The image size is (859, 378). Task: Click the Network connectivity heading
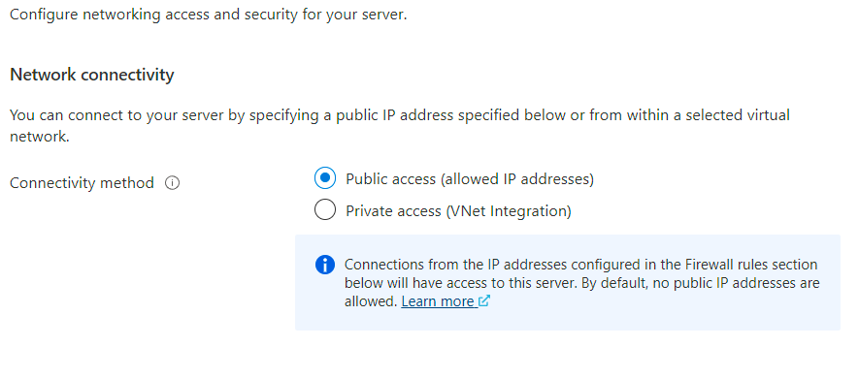[x=92, y=75]
